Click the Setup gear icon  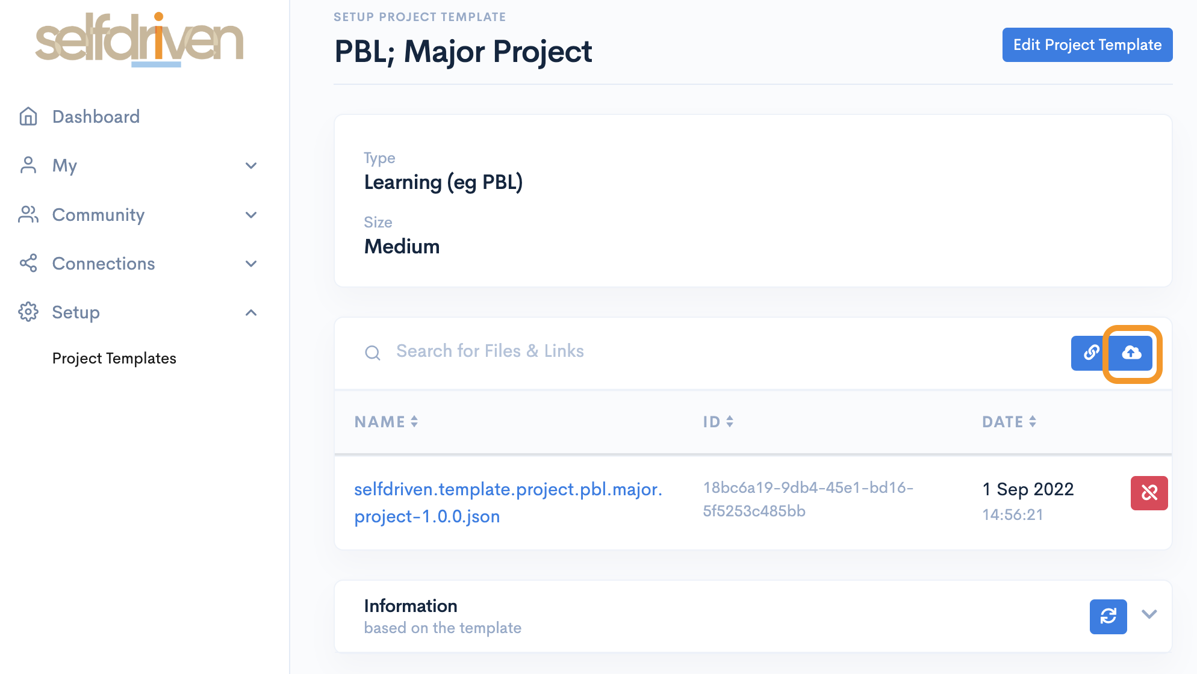tap(28, 312)
